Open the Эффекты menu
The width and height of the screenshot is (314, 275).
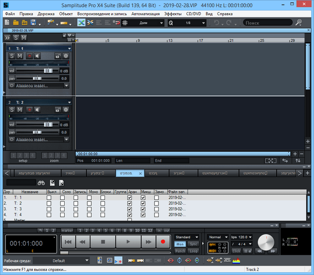(x=173, y=14)
